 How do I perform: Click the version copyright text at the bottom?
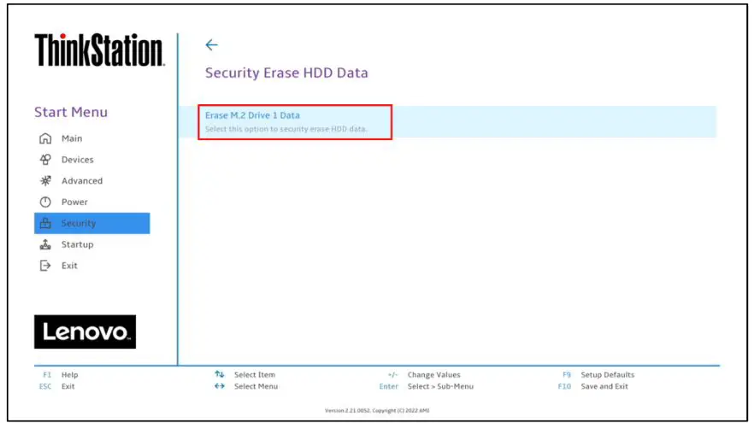[377, 410]
